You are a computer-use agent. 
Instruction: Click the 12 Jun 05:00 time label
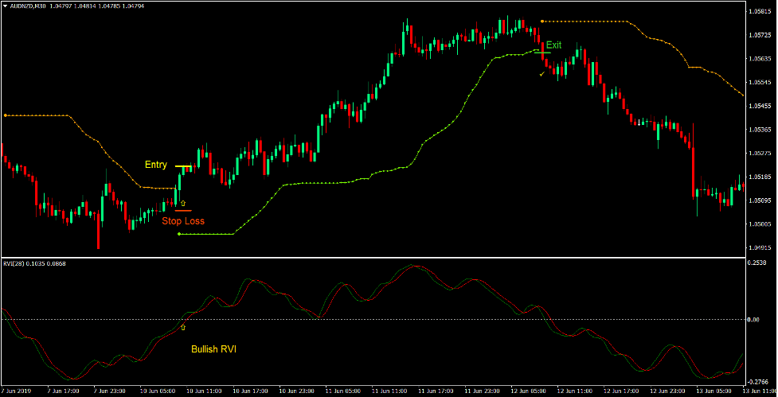click(x=530, y=391)
